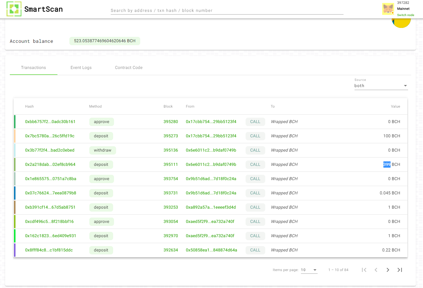Open block number 395280
423x288 pixels.
(x=171, y=122)
